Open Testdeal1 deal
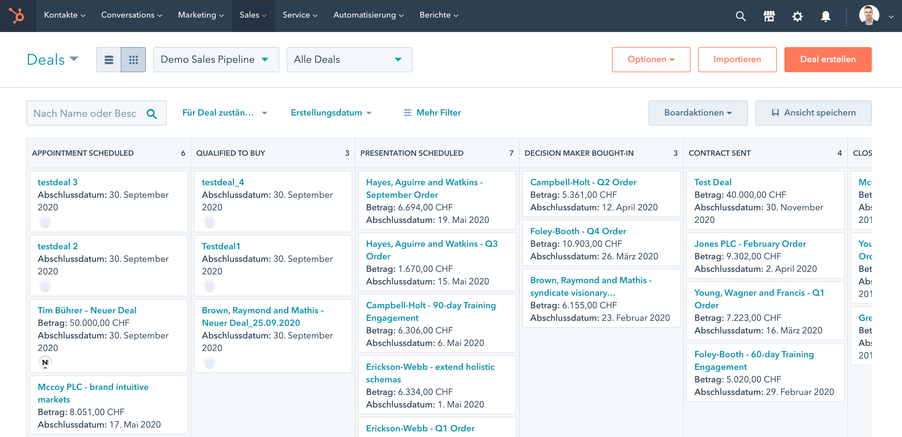902x437 pixels. [220, 246]
